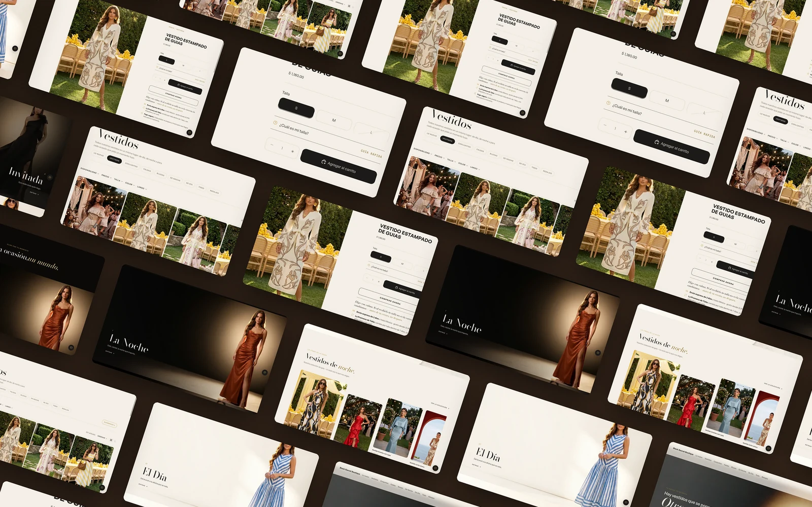The image size is (812, 507).
Task: Expand TALLA filter in Vestidos listing beside Invitada card
Action: 118,180
